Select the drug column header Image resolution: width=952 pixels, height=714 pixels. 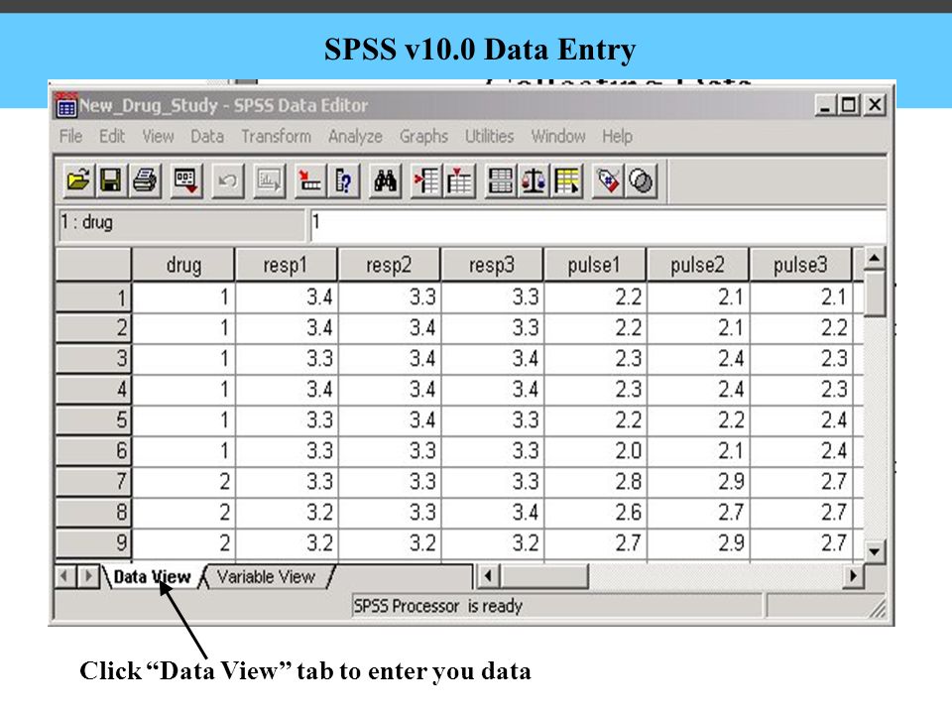click(183, 265)
